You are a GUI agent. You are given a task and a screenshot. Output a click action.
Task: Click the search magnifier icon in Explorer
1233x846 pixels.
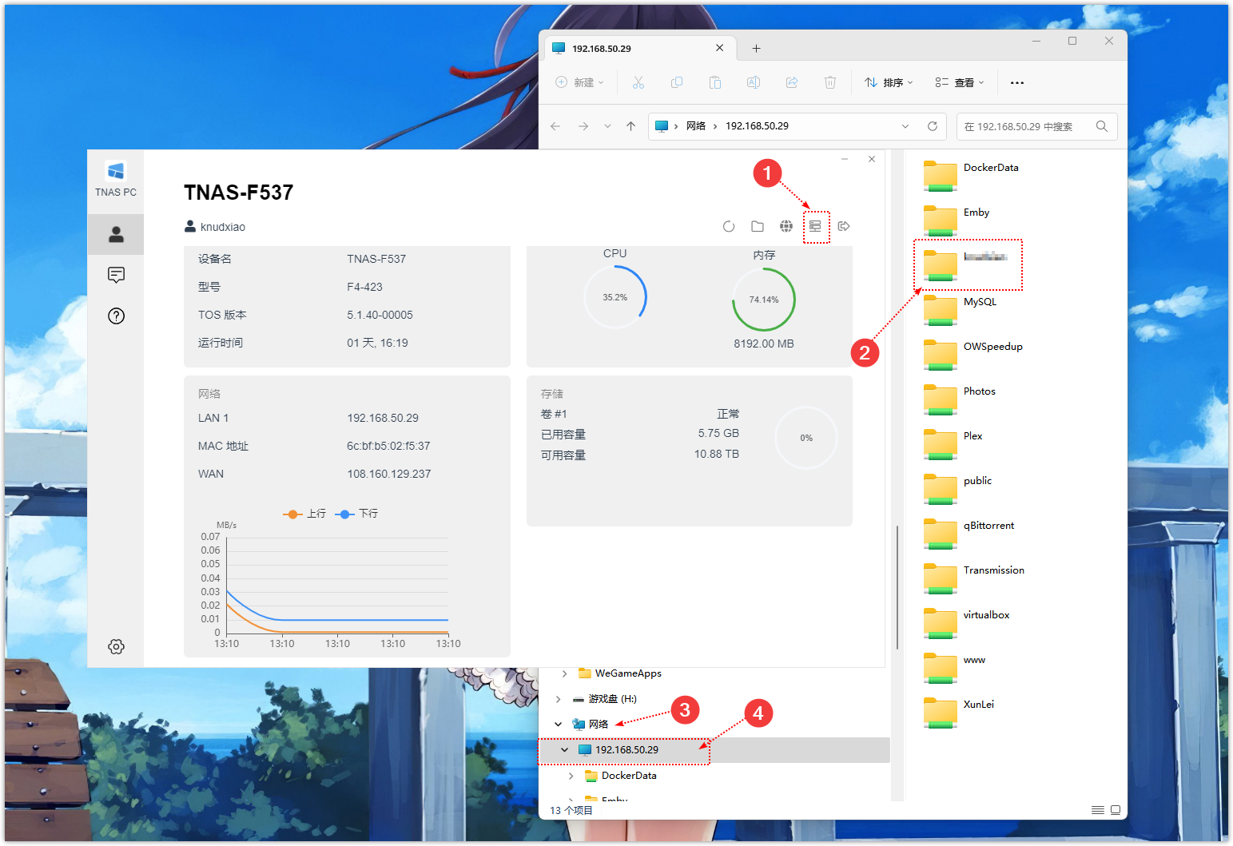coord(1102,126)
